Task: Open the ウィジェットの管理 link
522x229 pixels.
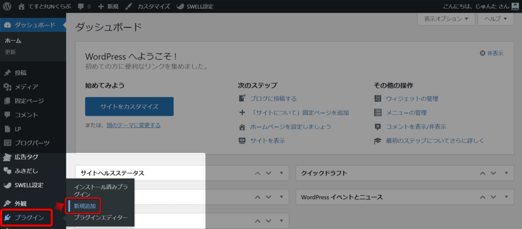Action: (412, 99)
